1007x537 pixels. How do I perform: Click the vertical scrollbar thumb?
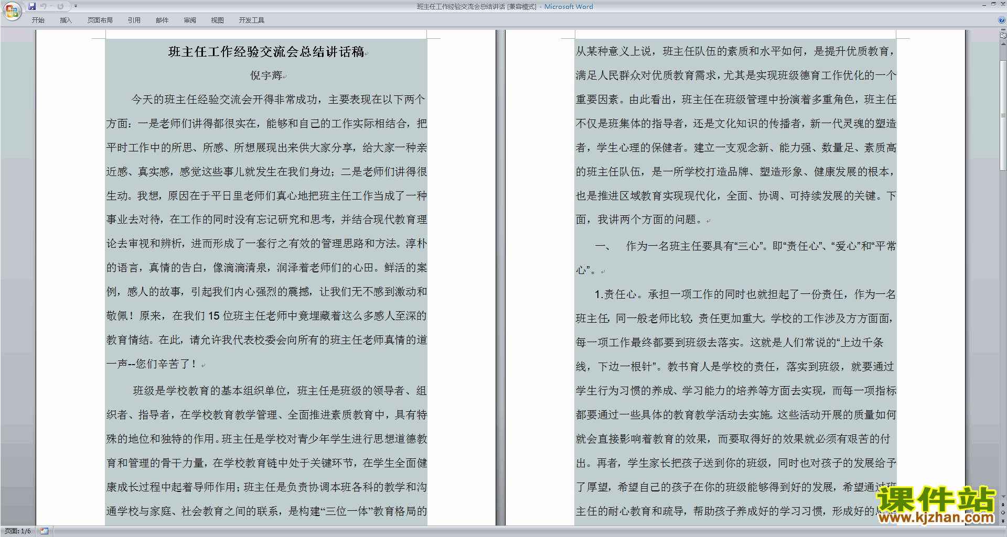1003,115
